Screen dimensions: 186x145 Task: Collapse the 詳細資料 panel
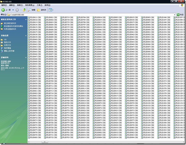26,58
